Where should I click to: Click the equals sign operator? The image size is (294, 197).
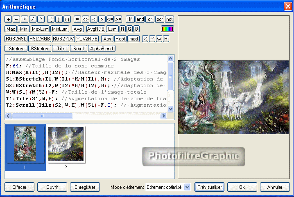pos(77,19)
